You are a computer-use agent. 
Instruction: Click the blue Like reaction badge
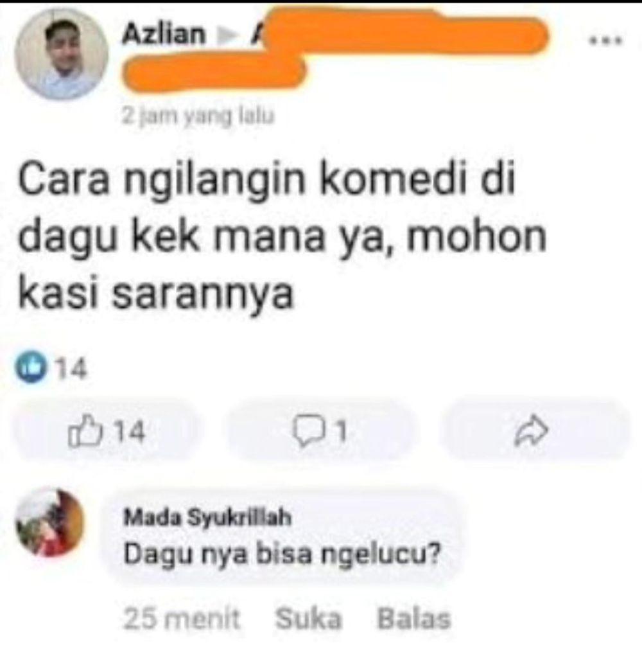[30, 367]
